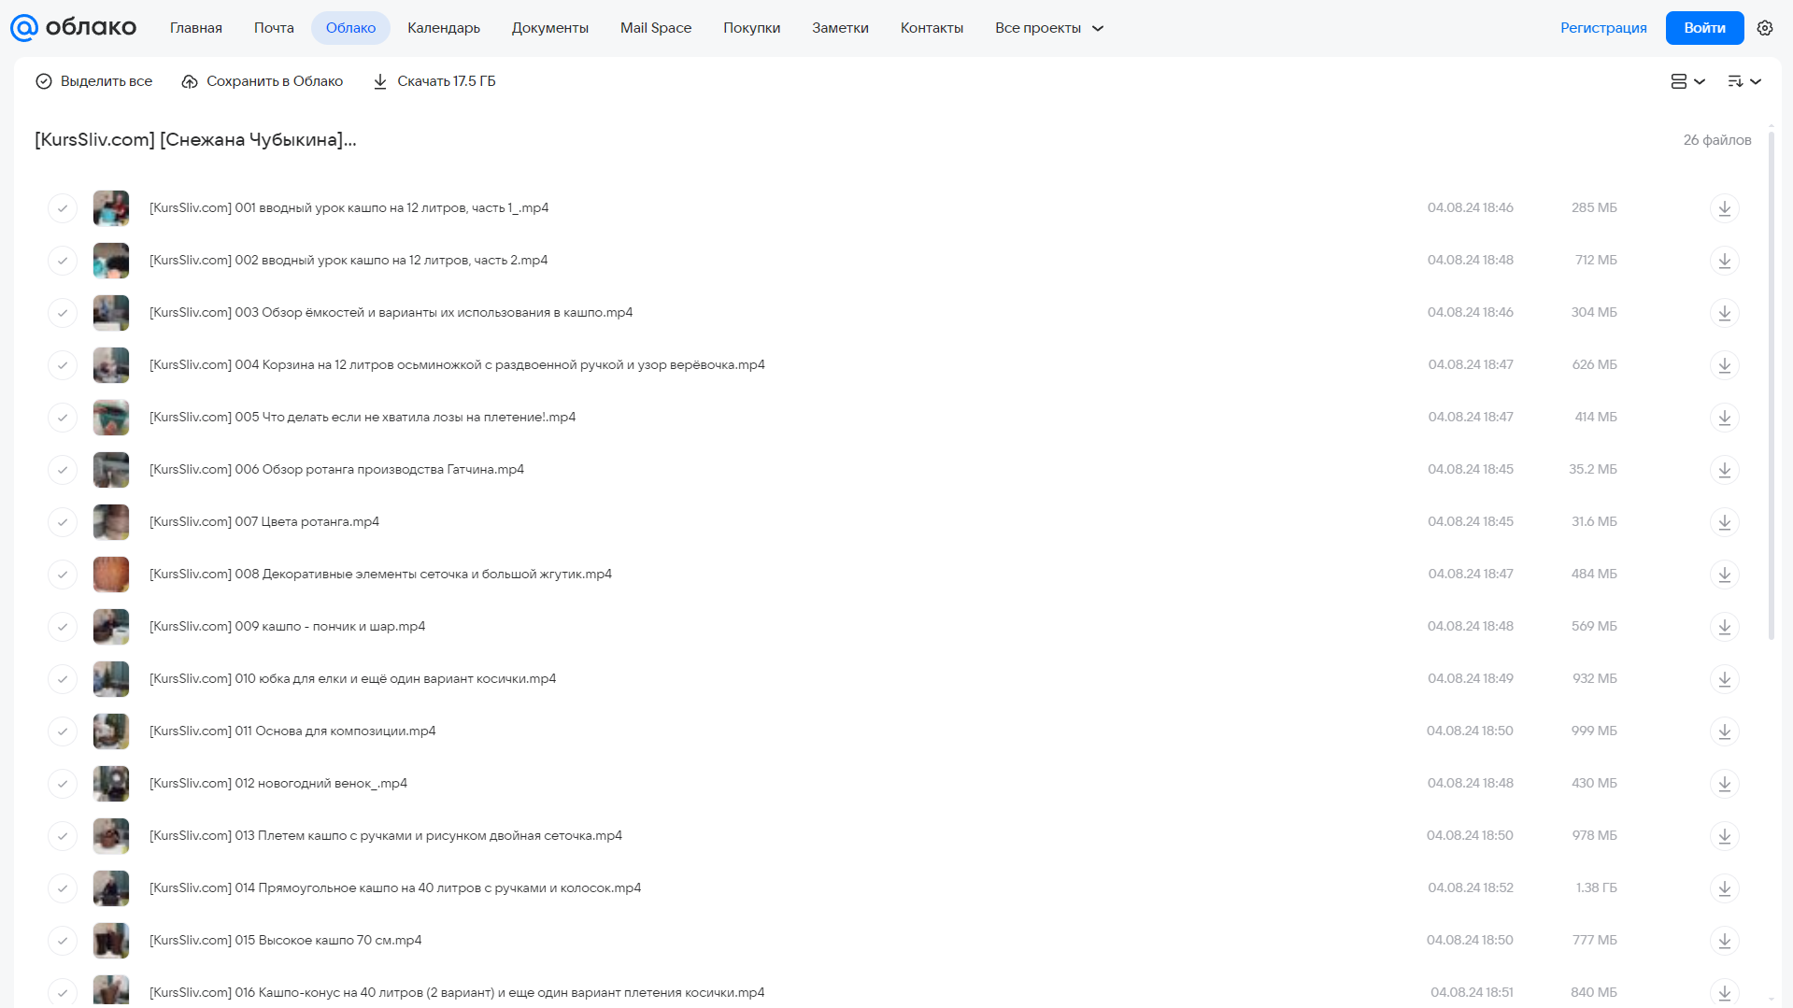Click download icon for 004 Корзина video

[1725, 365]
